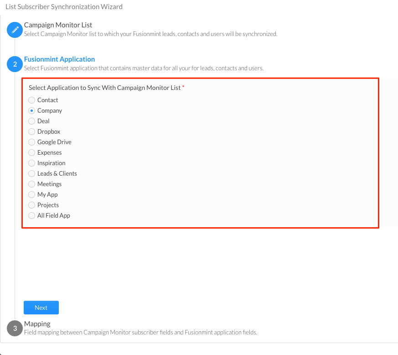Choose Leads & Clients radio button
The width and height of the screenshot is (398, 355).
(31, 173)
